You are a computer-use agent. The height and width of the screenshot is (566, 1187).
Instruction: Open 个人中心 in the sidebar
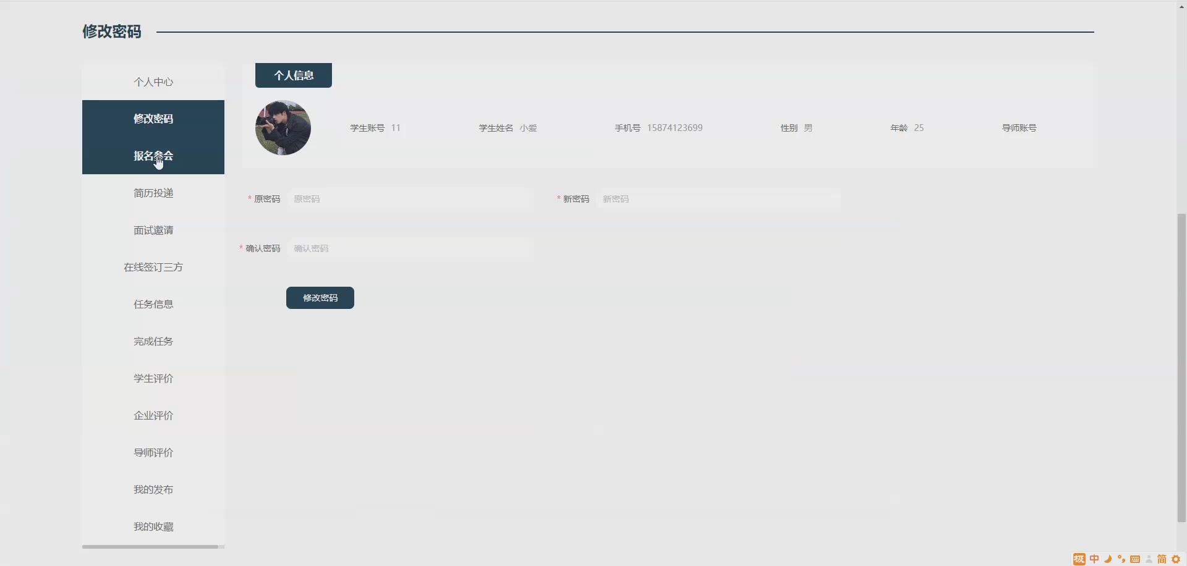(x=153, y=82)
